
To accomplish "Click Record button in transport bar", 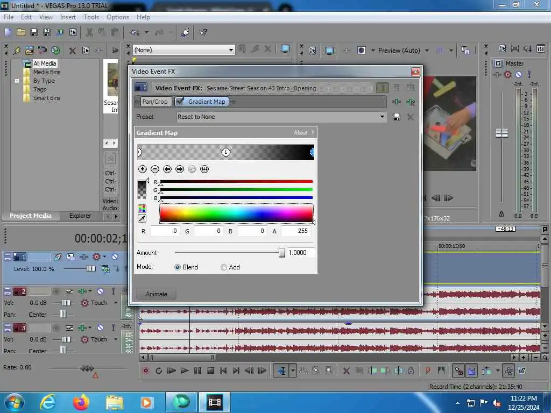I will pyautogui.click(x=146, y=371).
